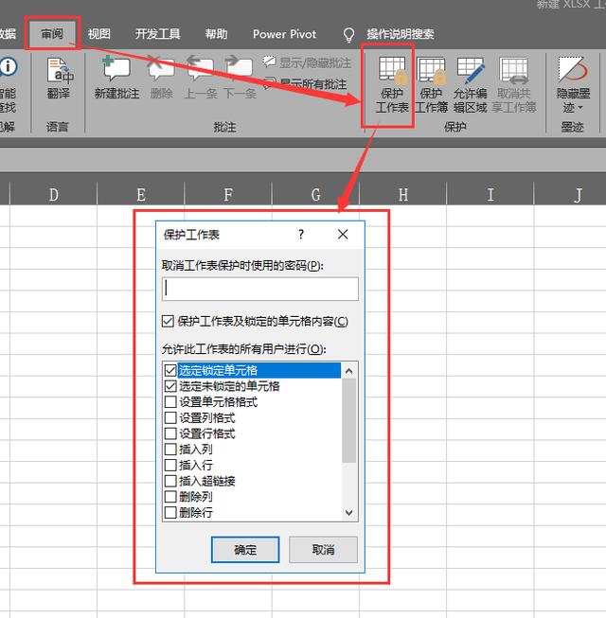
Task: Click the 取消 button
Action: (323, 550)
